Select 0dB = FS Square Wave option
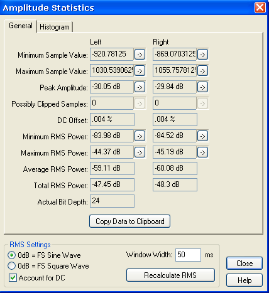This screenshot has height=293, width=269. 12,266
